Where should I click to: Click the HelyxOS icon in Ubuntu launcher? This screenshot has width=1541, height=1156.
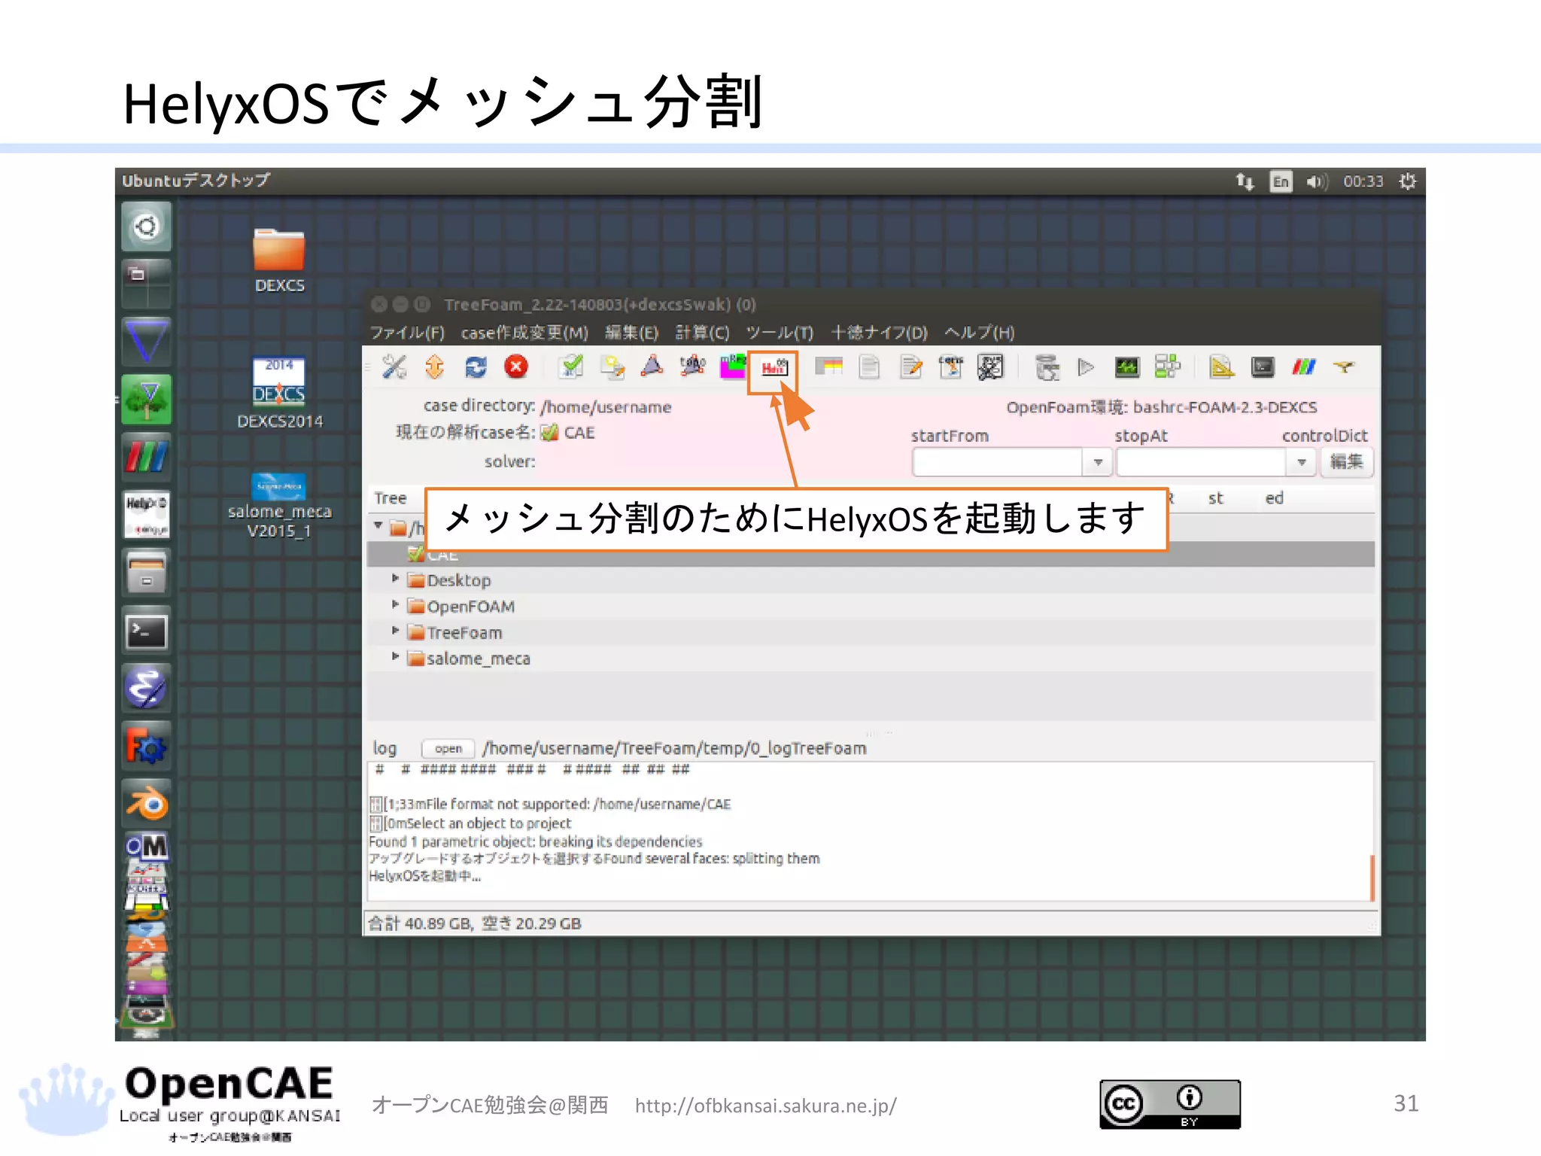coord(146,515)
